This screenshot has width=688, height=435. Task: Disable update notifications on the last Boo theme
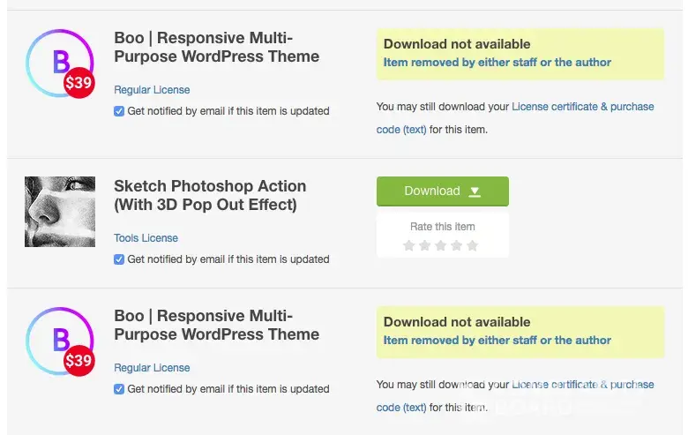tap(119, 389)
